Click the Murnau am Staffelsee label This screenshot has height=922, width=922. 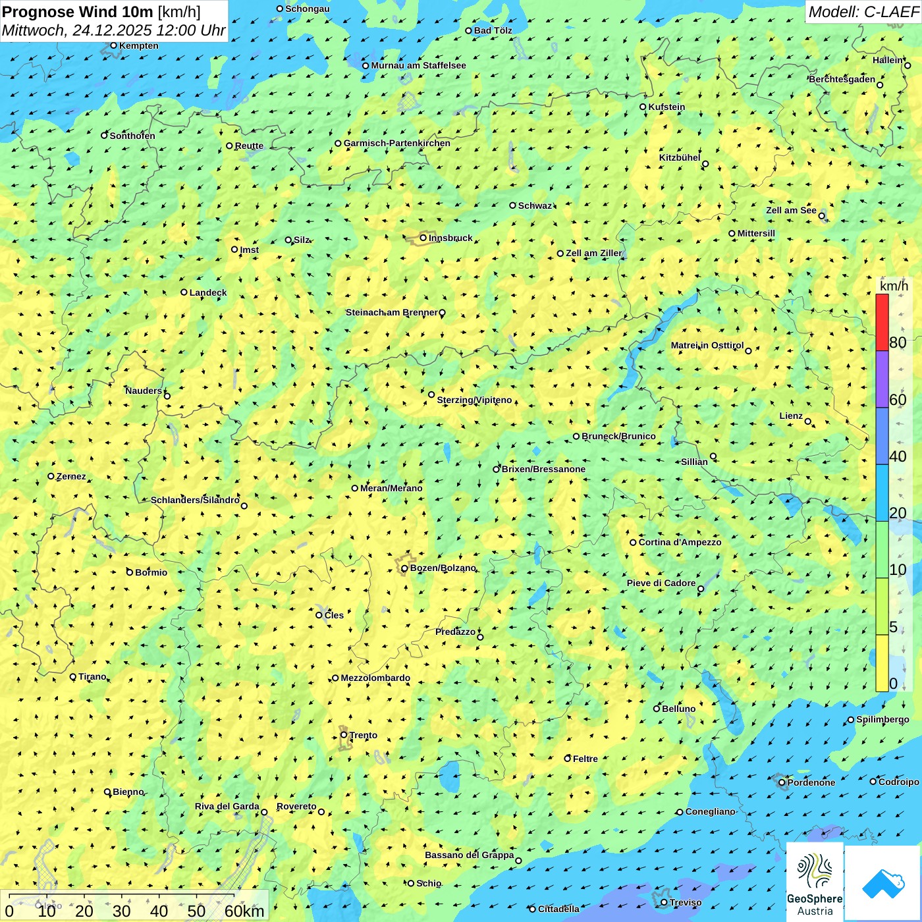click(x=418, y=65)
